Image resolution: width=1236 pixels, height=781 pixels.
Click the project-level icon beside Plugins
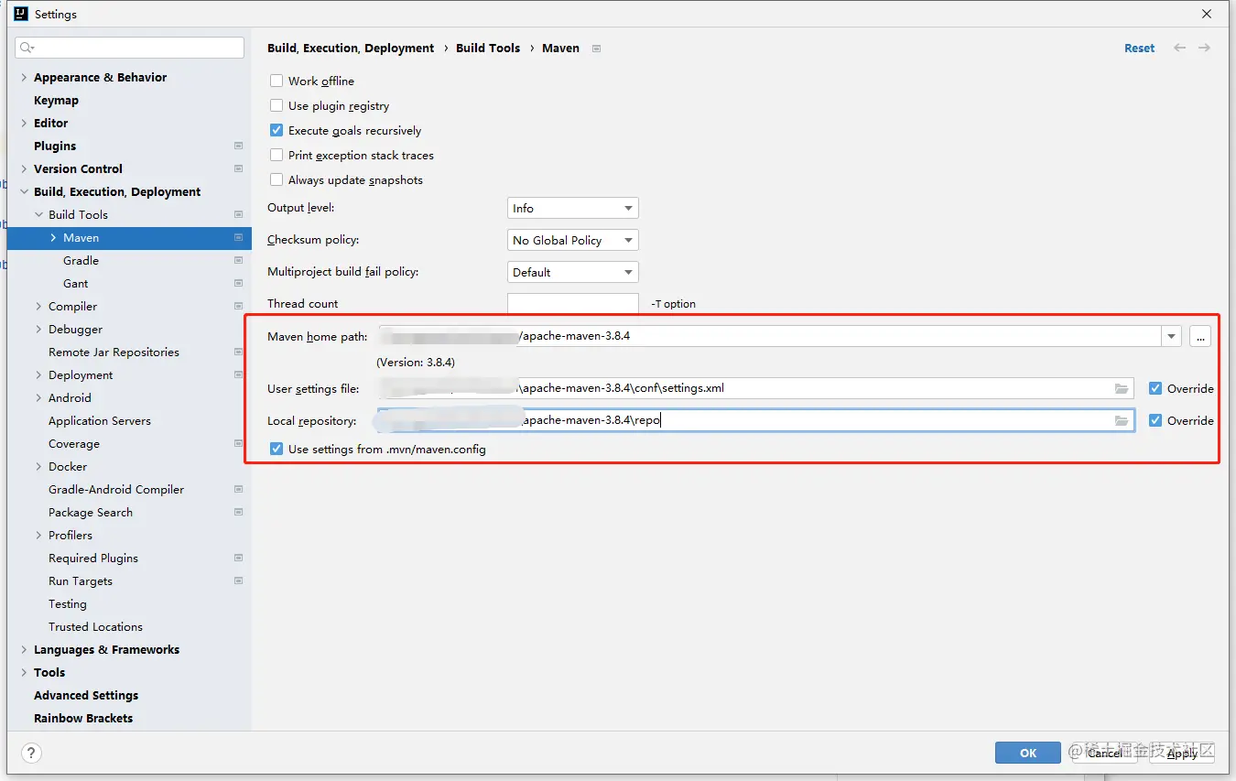238,146
